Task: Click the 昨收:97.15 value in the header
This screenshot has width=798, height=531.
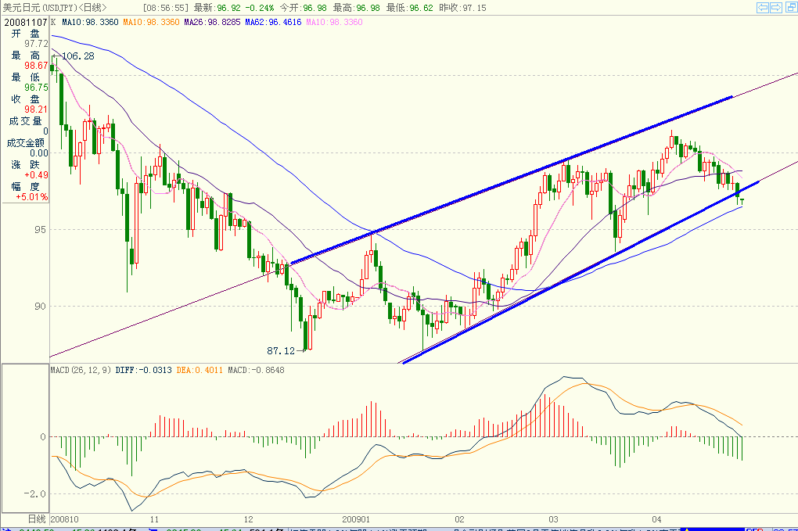Action: point(462,8)
